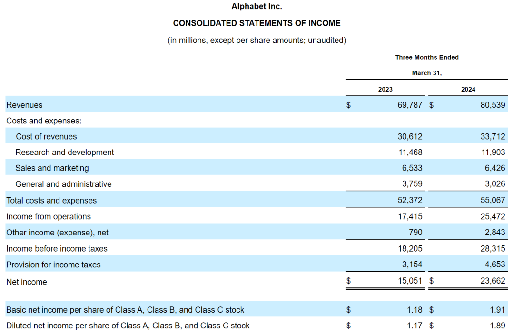This screenshot has width=514, height=336.
Task: Select the Cost of revenues label
Action: [46, 136]
